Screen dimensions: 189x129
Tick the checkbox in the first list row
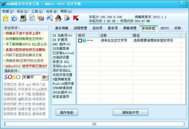(x=80, y=40)
